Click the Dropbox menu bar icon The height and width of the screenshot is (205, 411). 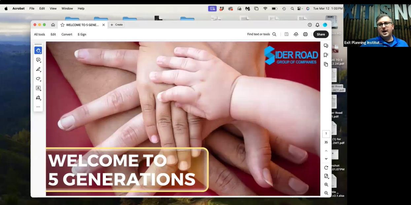pyautogui.click(x=222, y=9)
